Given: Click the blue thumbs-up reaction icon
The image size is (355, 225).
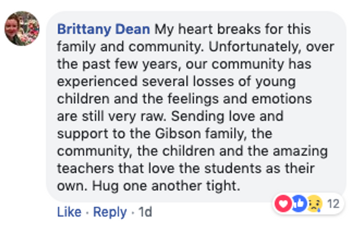Looking at the screenshot, I should (x=299, y=204).
